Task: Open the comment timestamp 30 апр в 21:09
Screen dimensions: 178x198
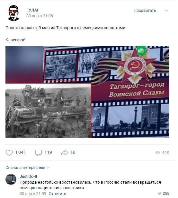Action: point(33,194)
